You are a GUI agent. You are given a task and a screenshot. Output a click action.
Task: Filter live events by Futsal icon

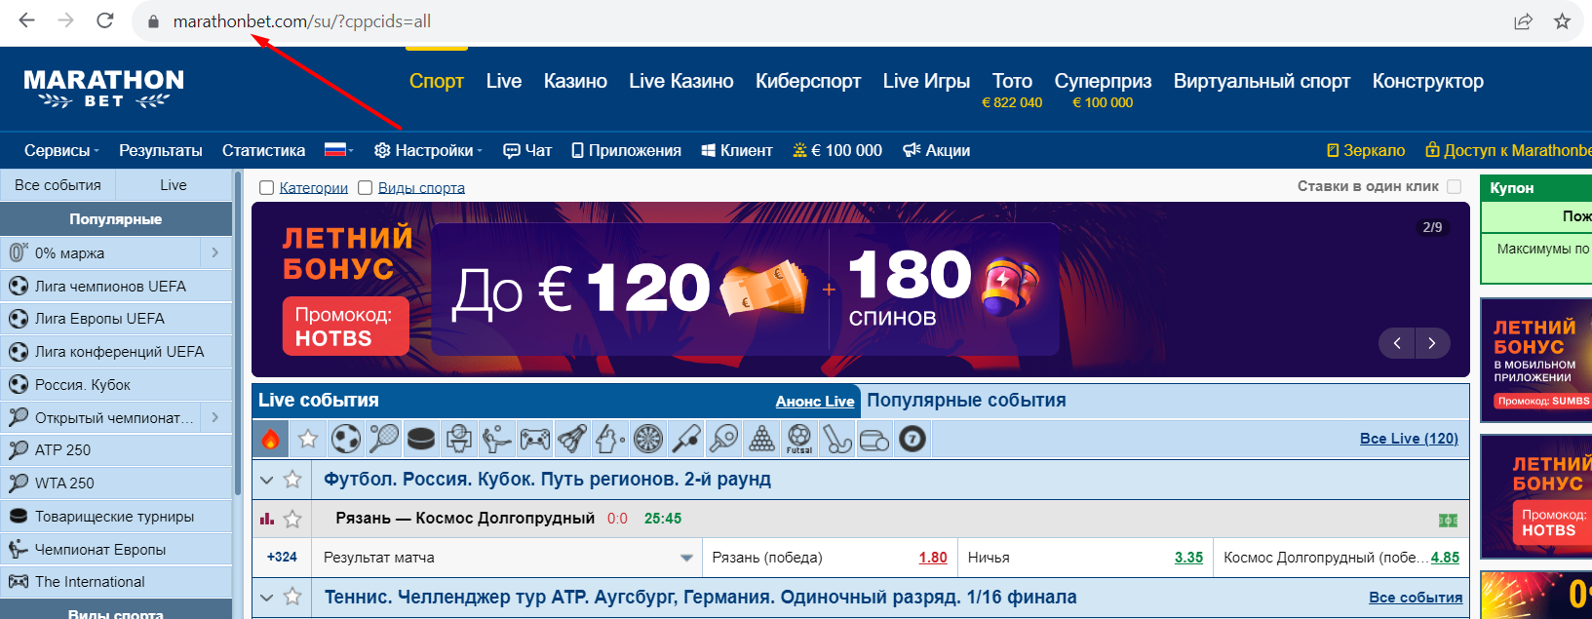click(799, 439)
